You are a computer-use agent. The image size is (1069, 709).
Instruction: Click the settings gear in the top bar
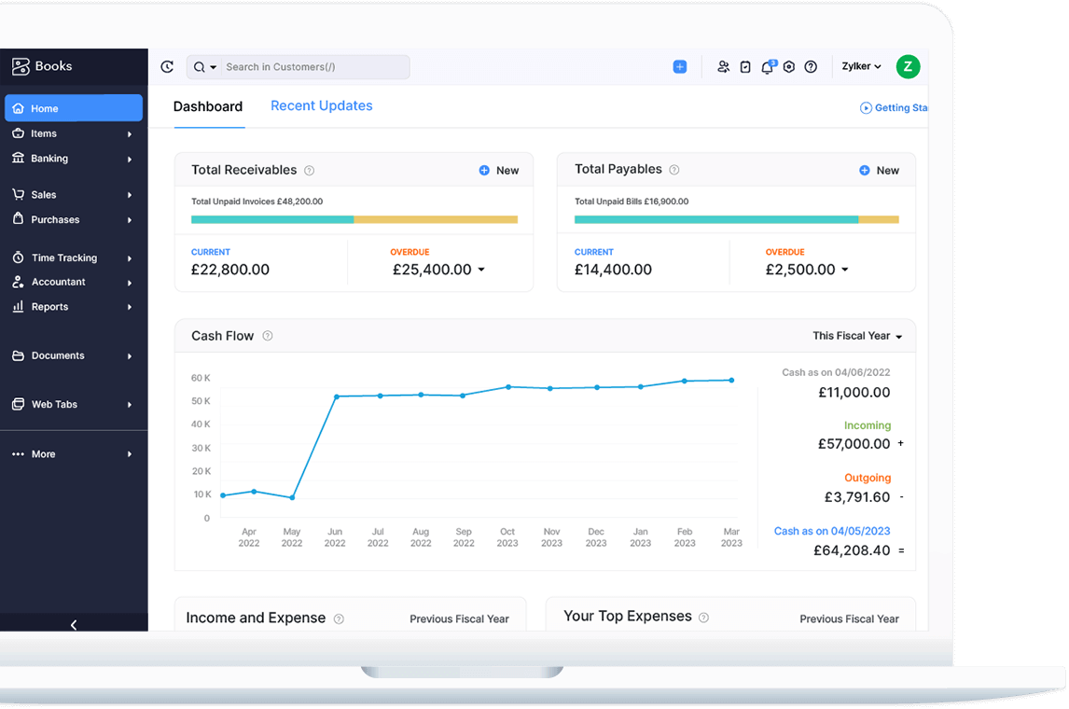coord(788,66)
